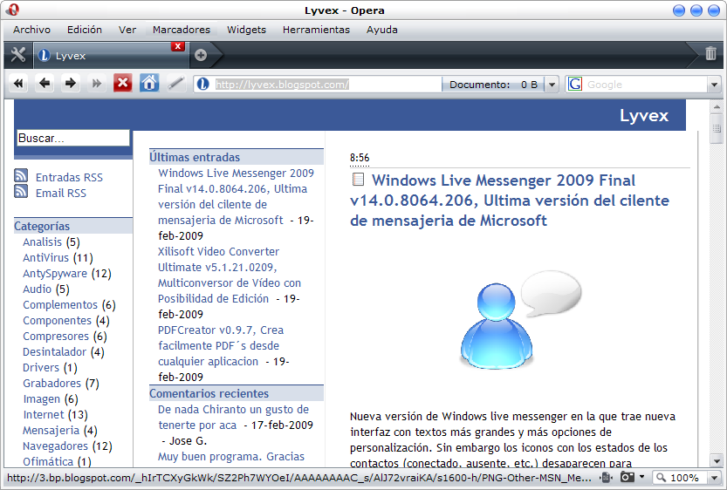Toggle the show images camera button
The width and height of the screenshot is (727, 490).
pos(627,478)
